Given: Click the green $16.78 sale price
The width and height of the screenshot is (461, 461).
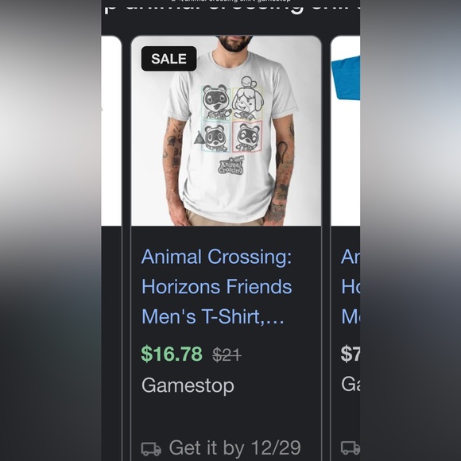Looking at the screenshot, I should 172,354.
